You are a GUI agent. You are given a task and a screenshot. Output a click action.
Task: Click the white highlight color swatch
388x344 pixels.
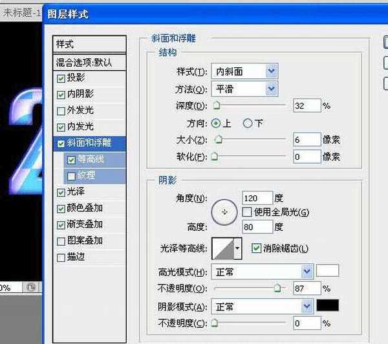tap(328, 270)
